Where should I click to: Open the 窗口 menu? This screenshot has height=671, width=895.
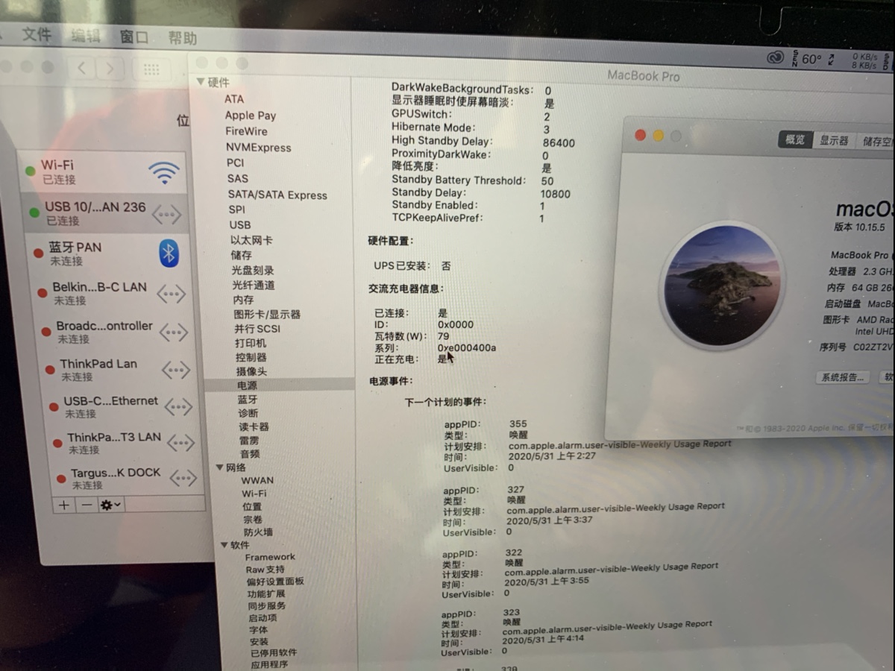(134, 37)
